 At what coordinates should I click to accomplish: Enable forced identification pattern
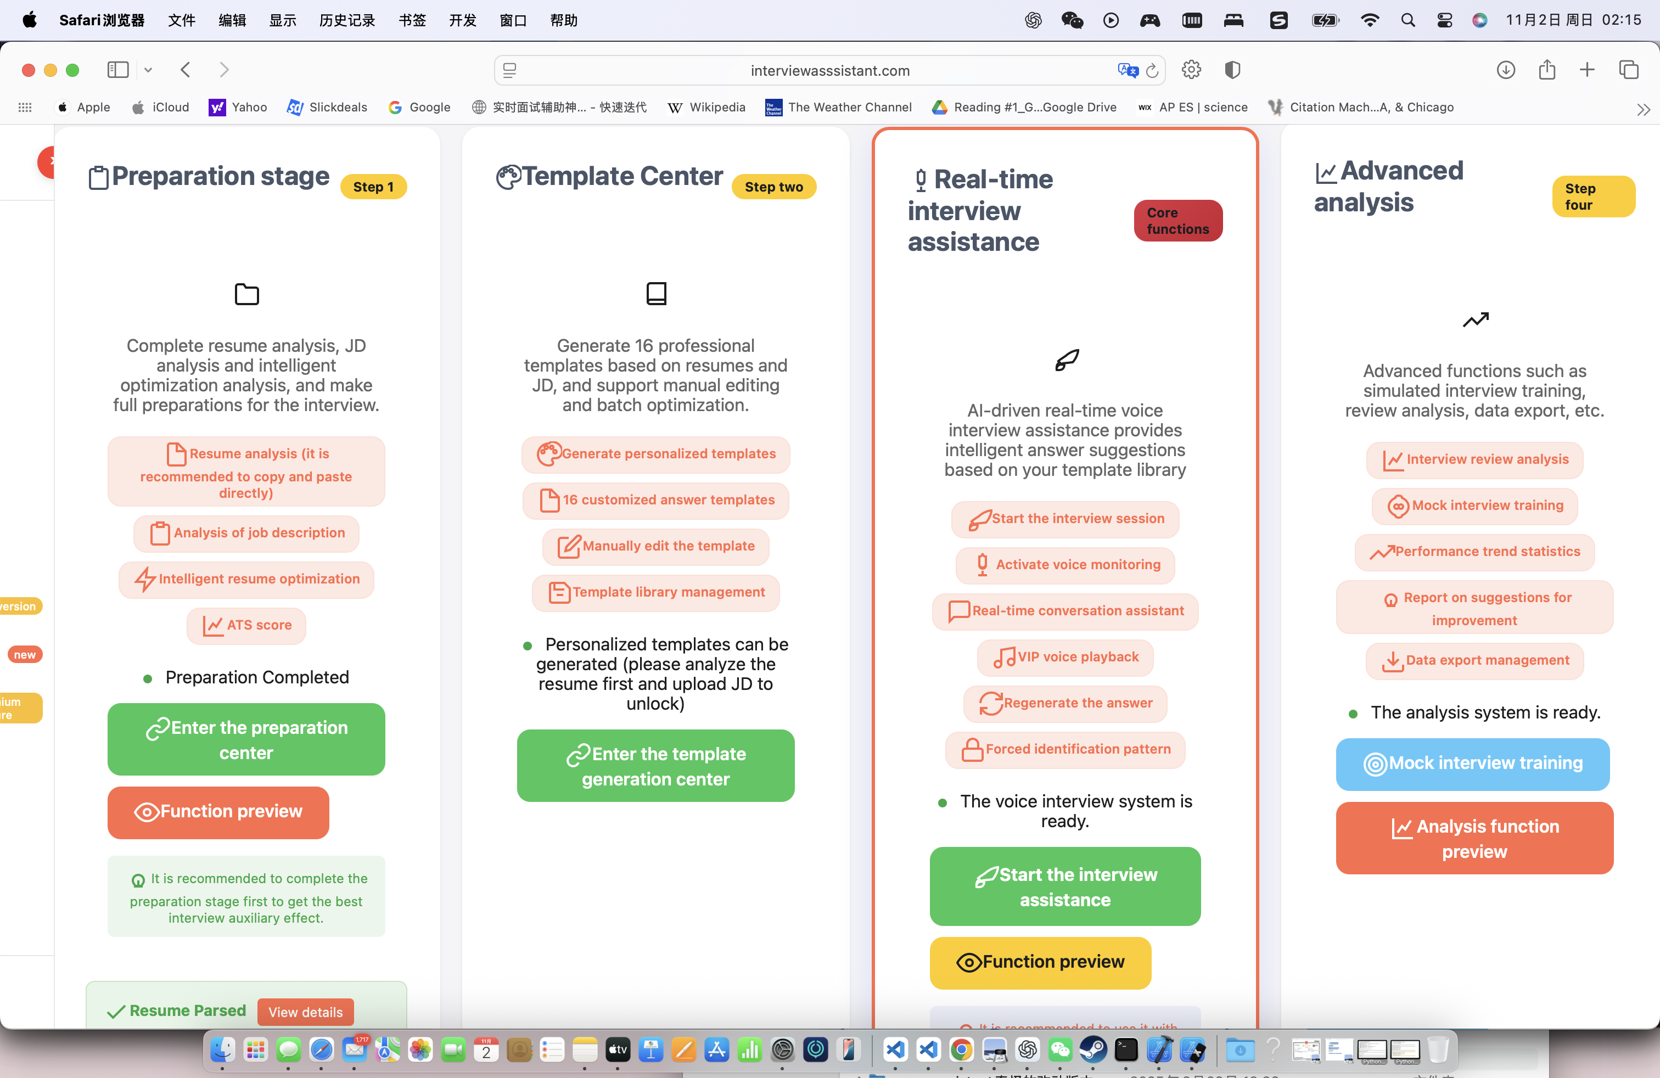pos(1065,749)
